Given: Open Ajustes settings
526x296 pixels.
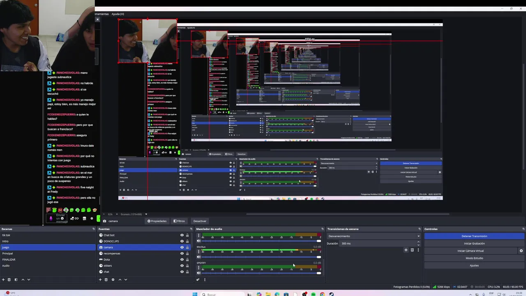Looking at the screenshot, I should pos(474,266).
